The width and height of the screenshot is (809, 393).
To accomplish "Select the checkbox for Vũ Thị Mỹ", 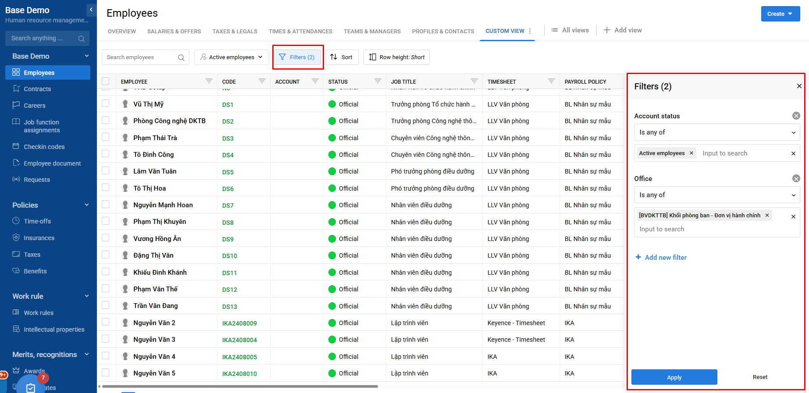I will coord(106,103).
